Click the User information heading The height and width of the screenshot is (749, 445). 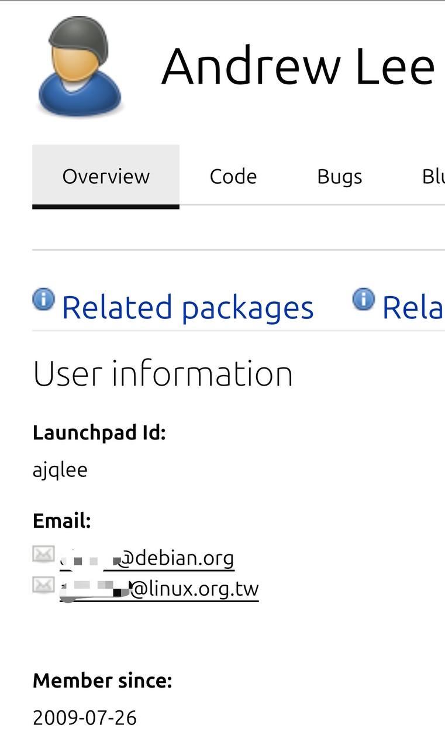163,374
